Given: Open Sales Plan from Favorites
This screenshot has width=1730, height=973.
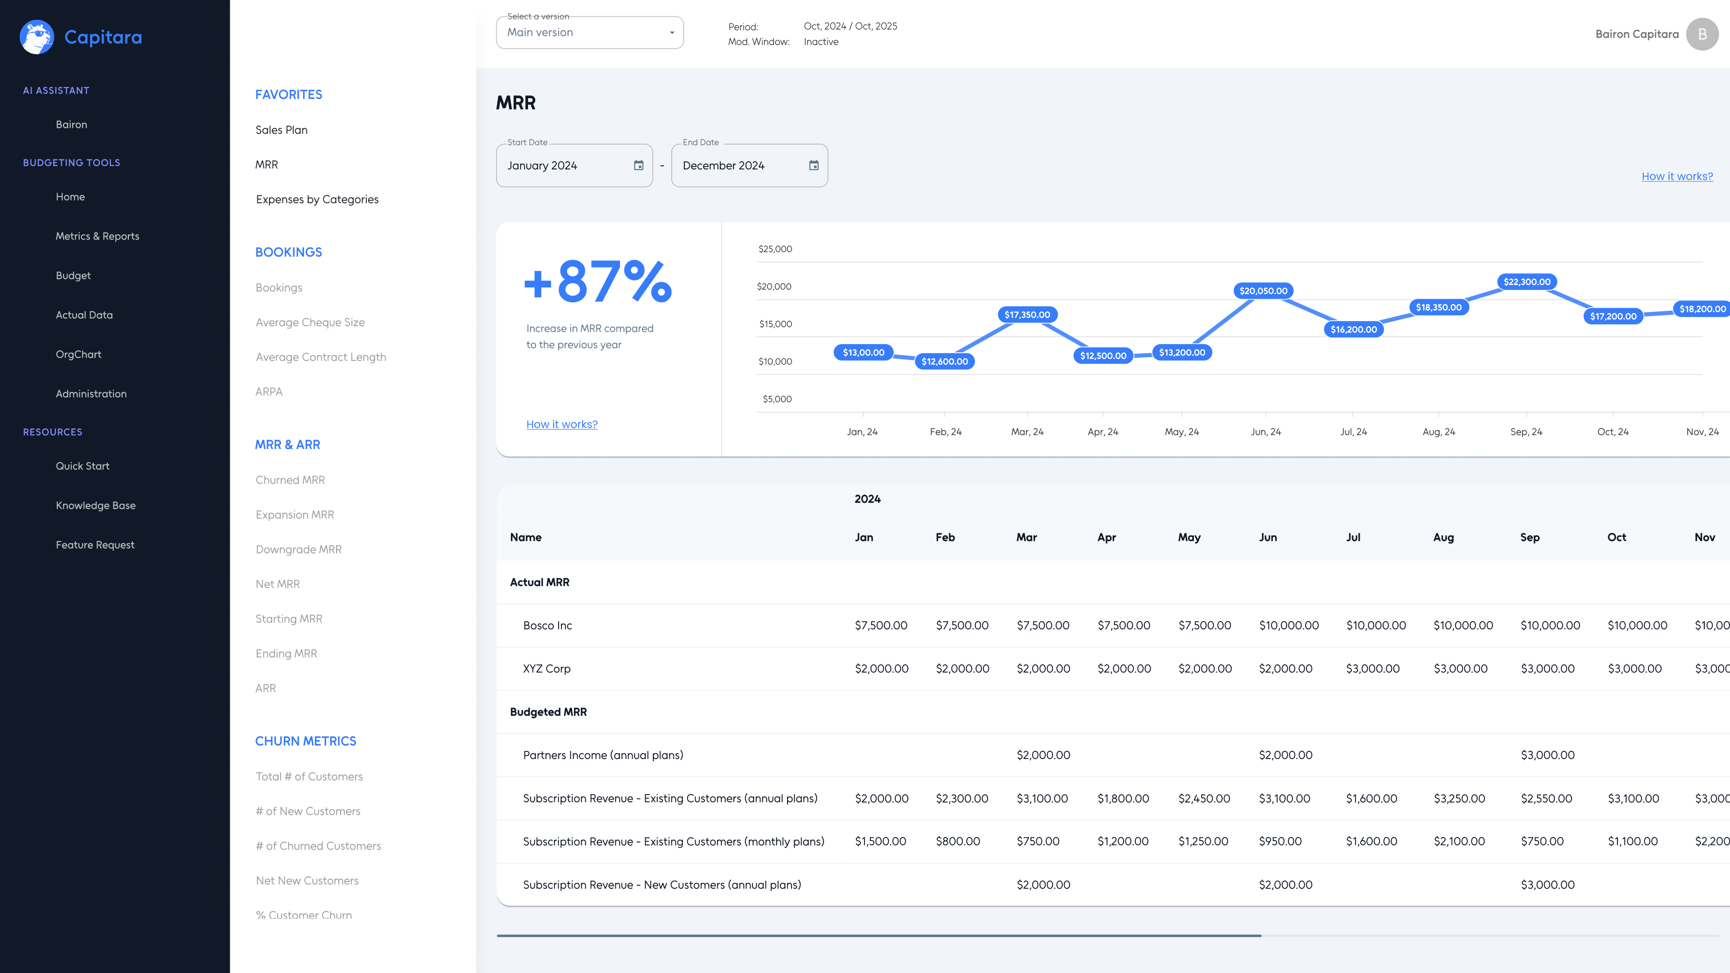Looking at the screenshot, I should tap(282, 130).
